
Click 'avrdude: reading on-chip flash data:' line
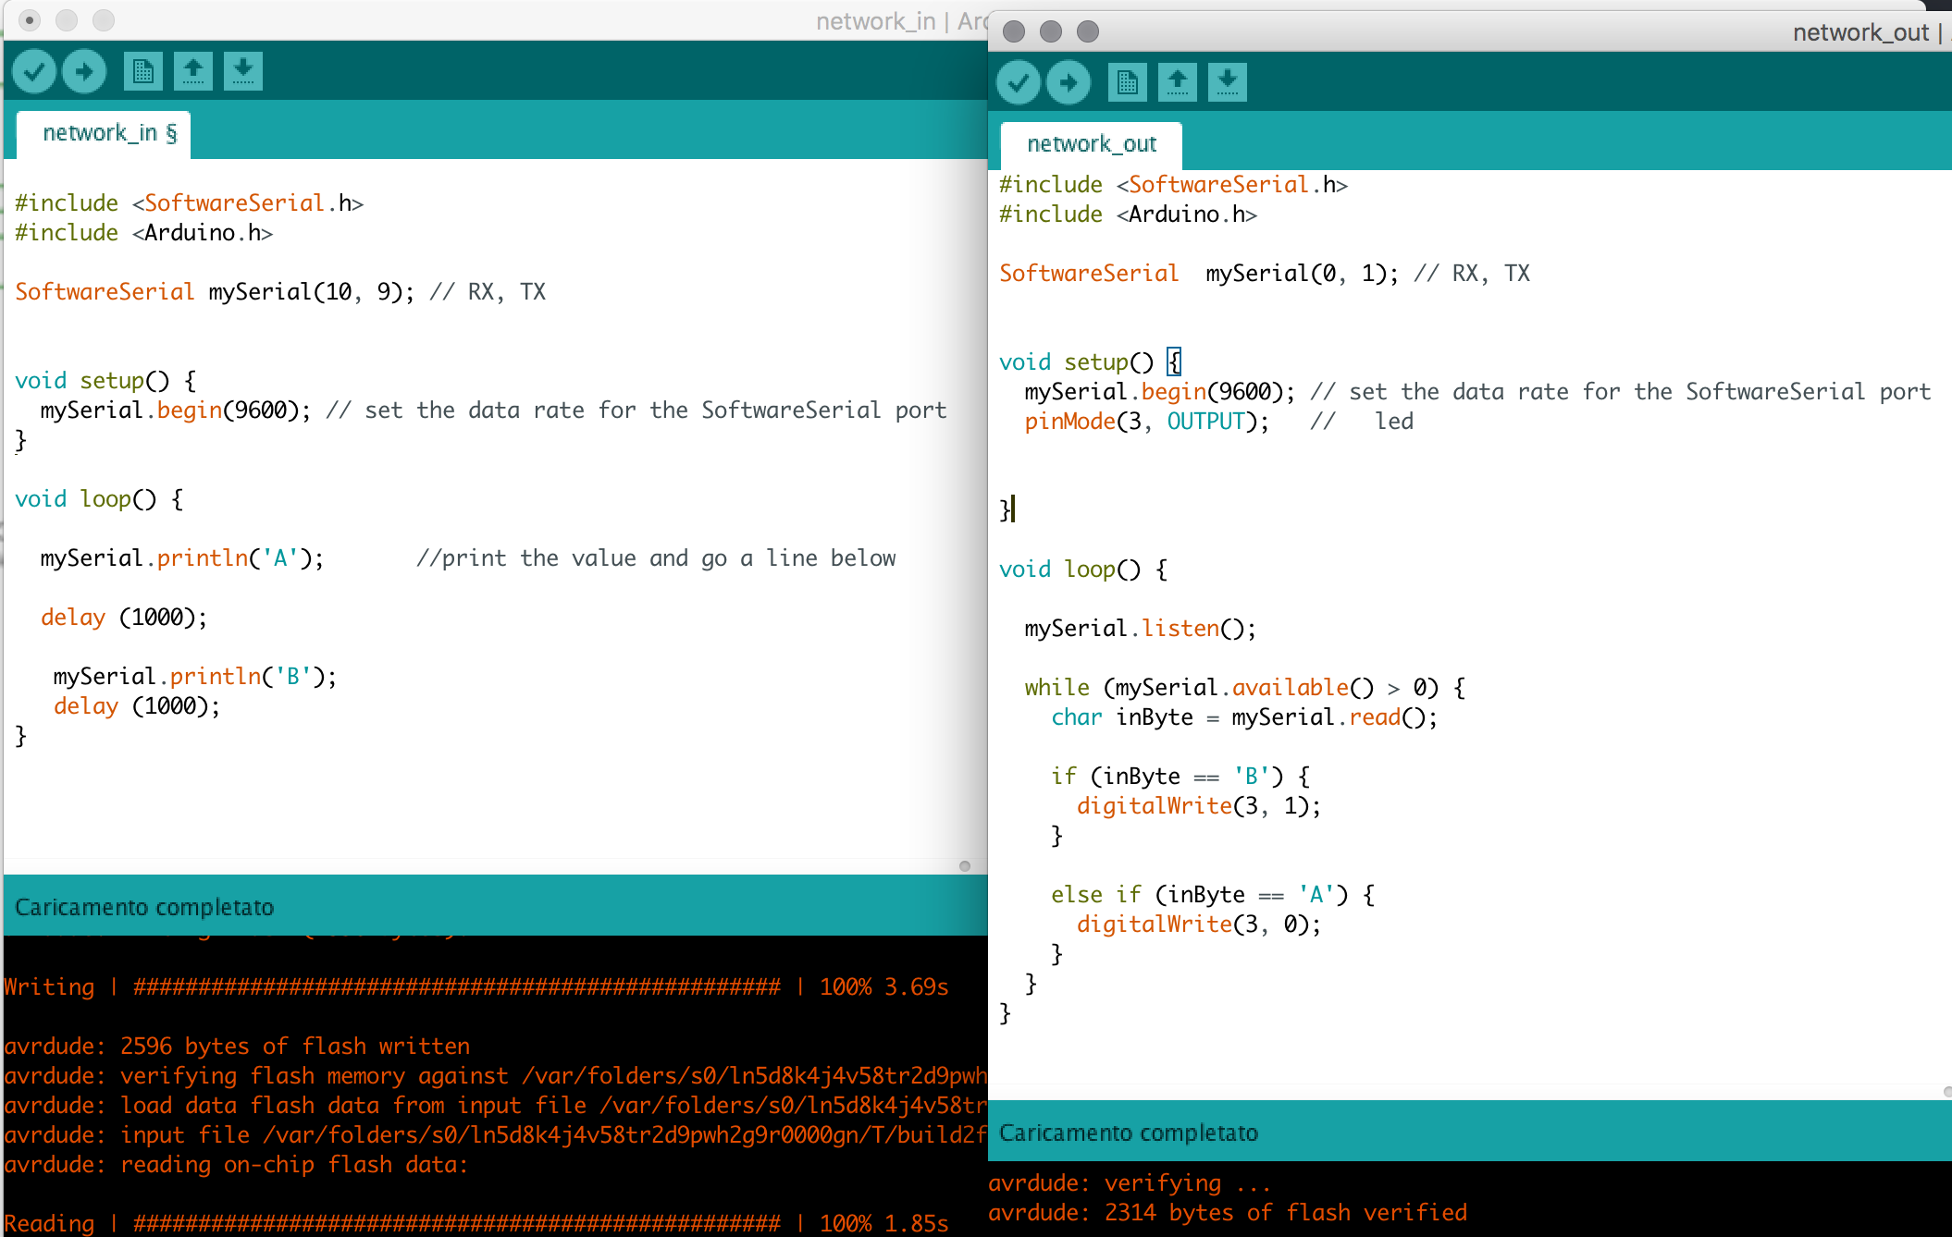pyautogui.click(x=236, y=1165)
